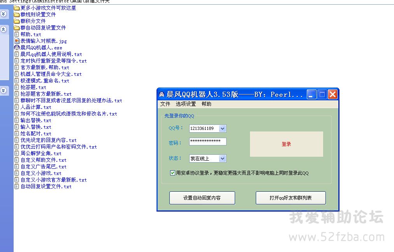This screenshot has height=252, width=394.
Task: Click icon of 人品计算.txt
Action: coord(17,107)
